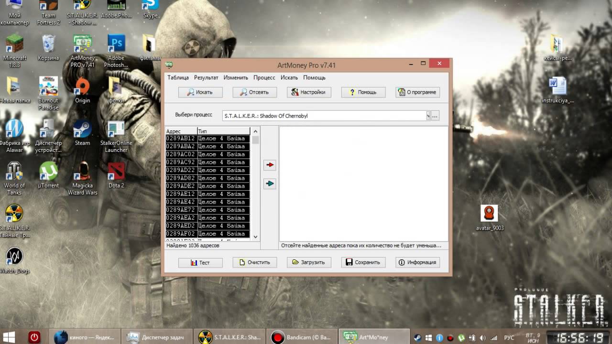Select the Skype desktop icon
The width and height of the screenshot is (612, 344).
click(150, 10)
